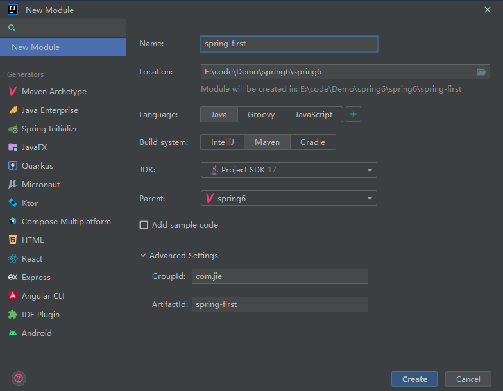Click the JavaFX folder icon
503x391 pixels.
coord(13,147)
